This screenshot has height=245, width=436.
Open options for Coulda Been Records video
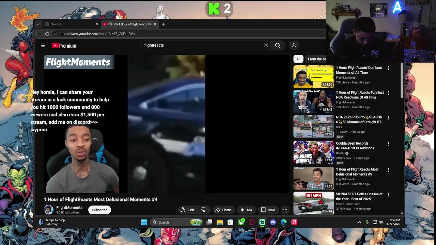tap(389, 144)
